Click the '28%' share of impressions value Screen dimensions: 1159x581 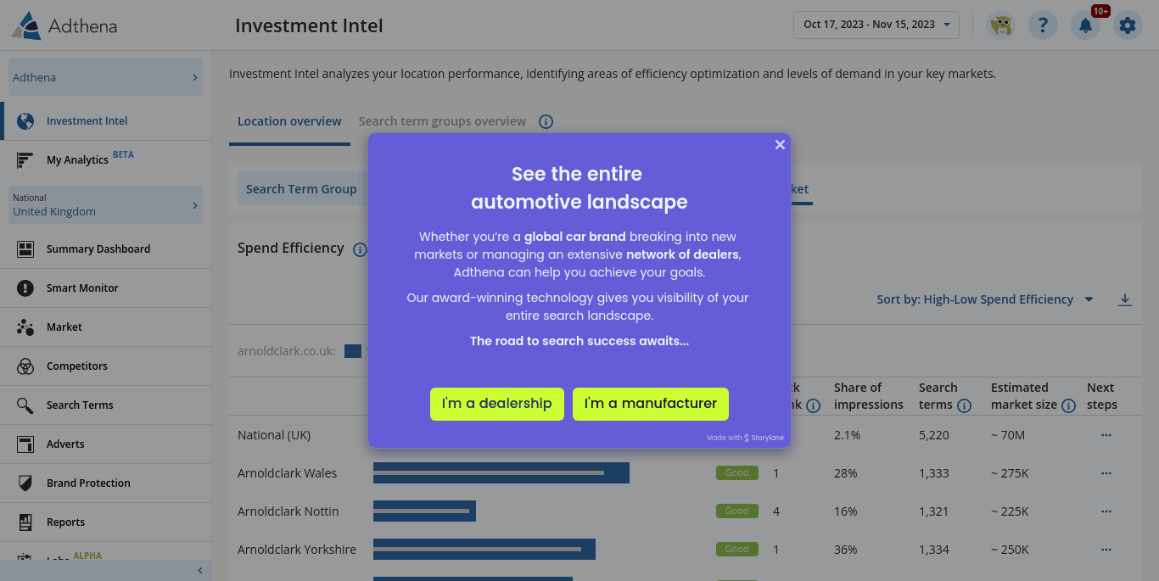click(x=846, y=473)
